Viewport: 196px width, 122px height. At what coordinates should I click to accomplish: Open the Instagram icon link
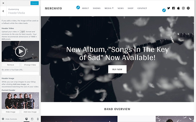click(x=183, y=8)
